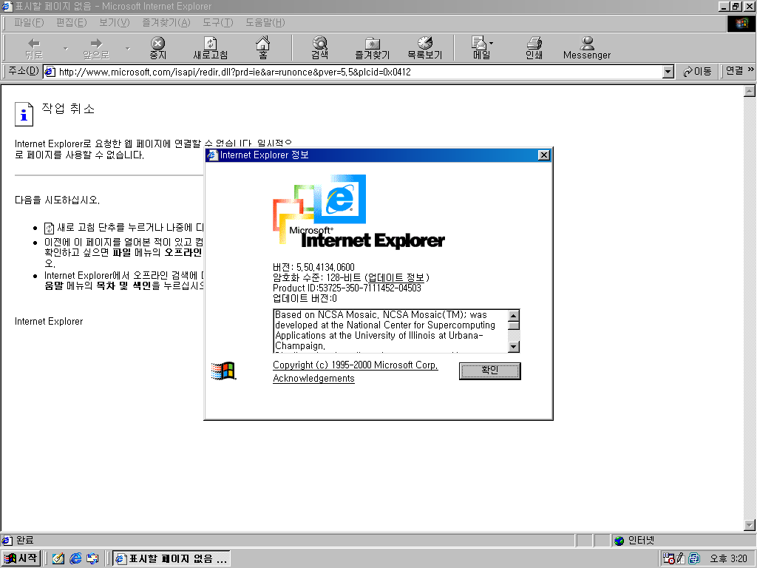757x568 pixels.
Task: Open the 업데이트 정보 link
Action: (x=396, y=277)
